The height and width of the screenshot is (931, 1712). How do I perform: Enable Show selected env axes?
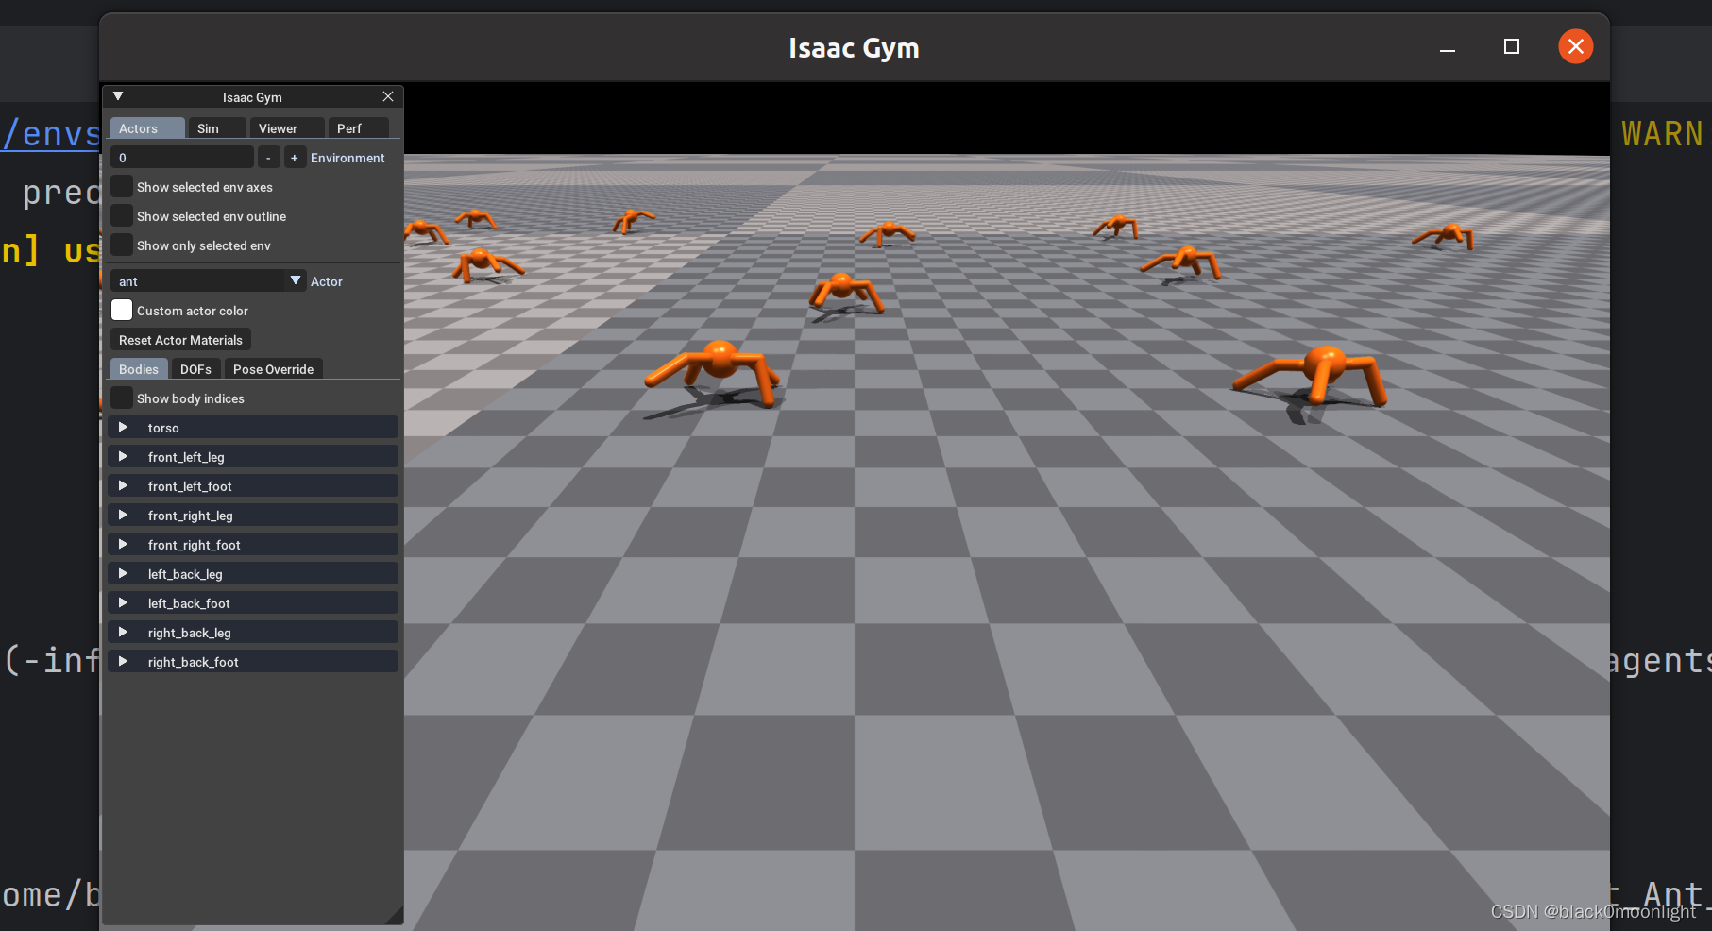coord(122,187)
